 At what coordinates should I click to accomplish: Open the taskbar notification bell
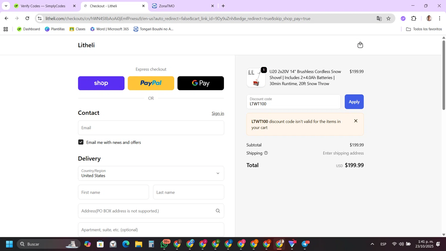click(438, 244)
